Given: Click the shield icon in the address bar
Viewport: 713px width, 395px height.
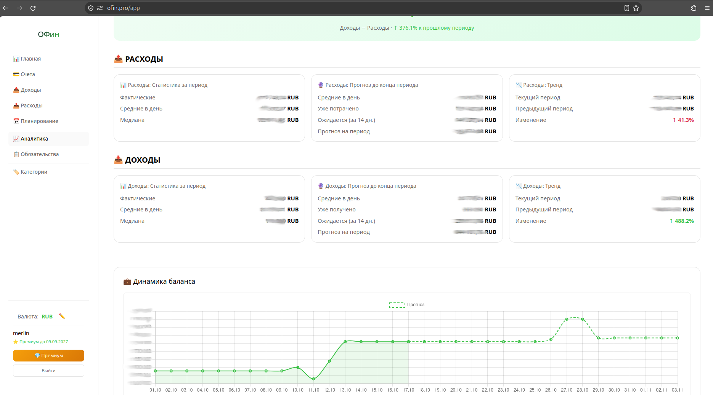Looking at the screenshot, I should click(x=91, y=8).
